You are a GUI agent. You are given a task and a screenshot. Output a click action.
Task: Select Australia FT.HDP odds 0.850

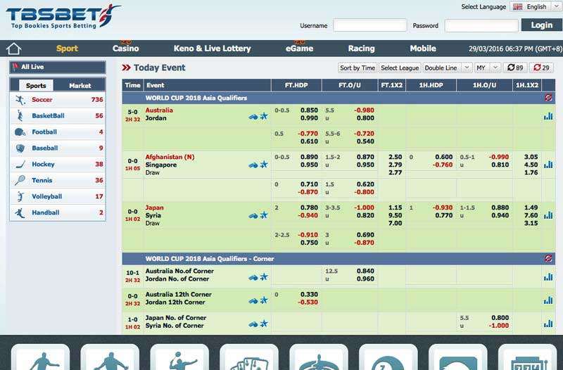tap(309, 110)
